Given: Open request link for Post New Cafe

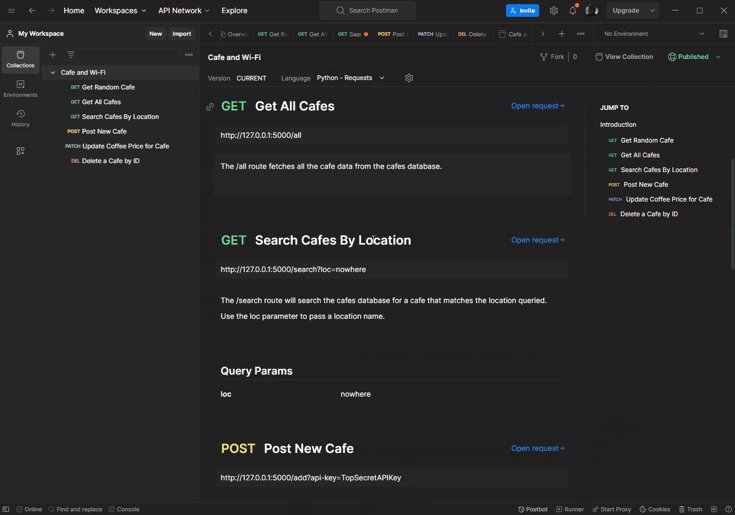Looking at the screenshot, I should (538, 448).
